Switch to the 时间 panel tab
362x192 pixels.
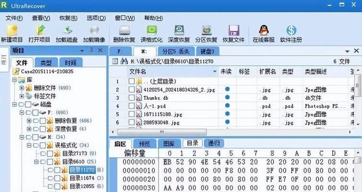click(x=71, y=62)
